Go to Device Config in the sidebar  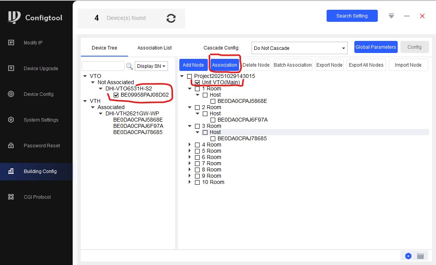point(38,94)
